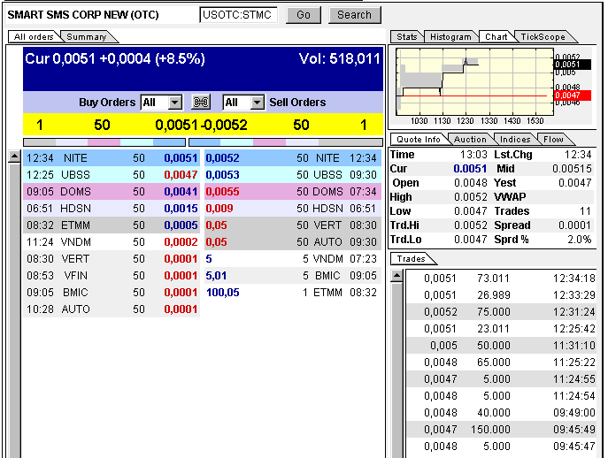The height and width of the screenshot is (458, 608).
Task: Switch to the Summary tab
Action: pyautogui.click(x=87, y=37)
